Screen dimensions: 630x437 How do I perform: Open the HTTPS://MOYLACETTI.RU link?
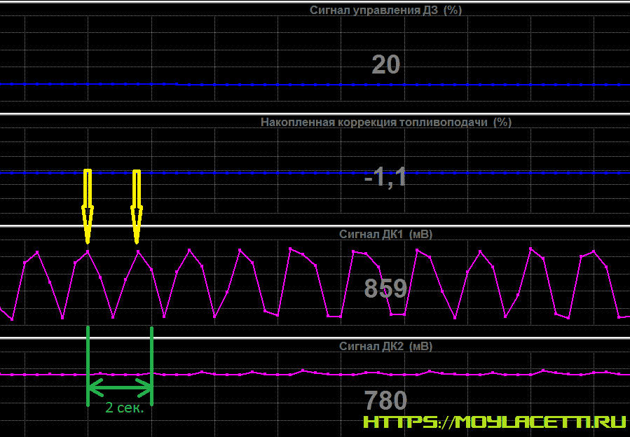[494, 422]
